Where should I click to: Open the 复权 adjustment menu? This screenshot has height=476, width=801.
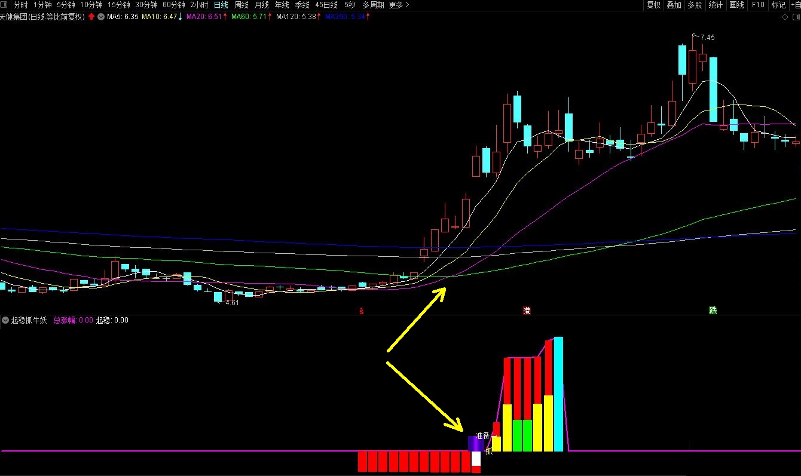654,5
